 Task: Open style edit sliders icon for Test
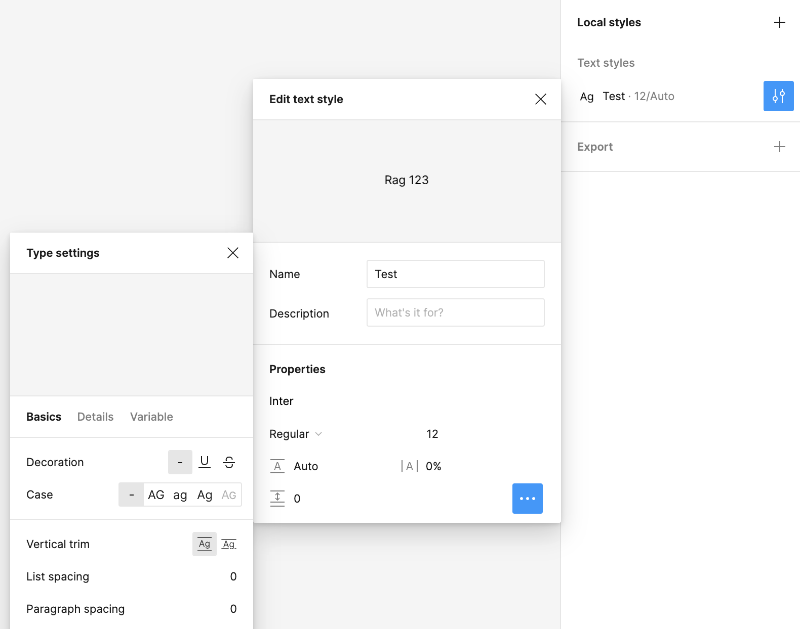(x=779, y=96)
